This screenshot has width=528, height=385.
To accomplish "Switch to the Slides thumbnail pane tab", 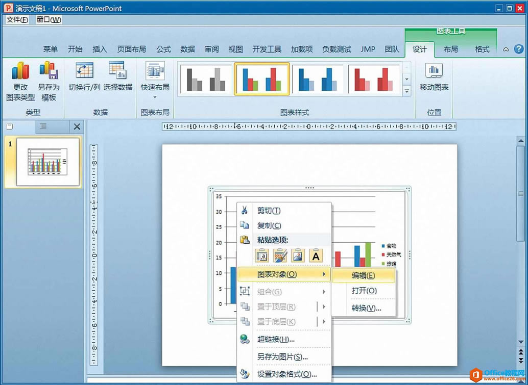I will [x=10, y=127].
